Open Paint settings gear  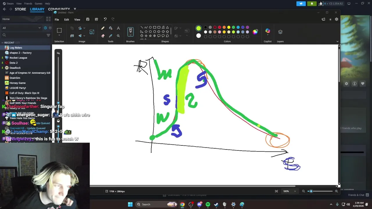coord(337,19)
